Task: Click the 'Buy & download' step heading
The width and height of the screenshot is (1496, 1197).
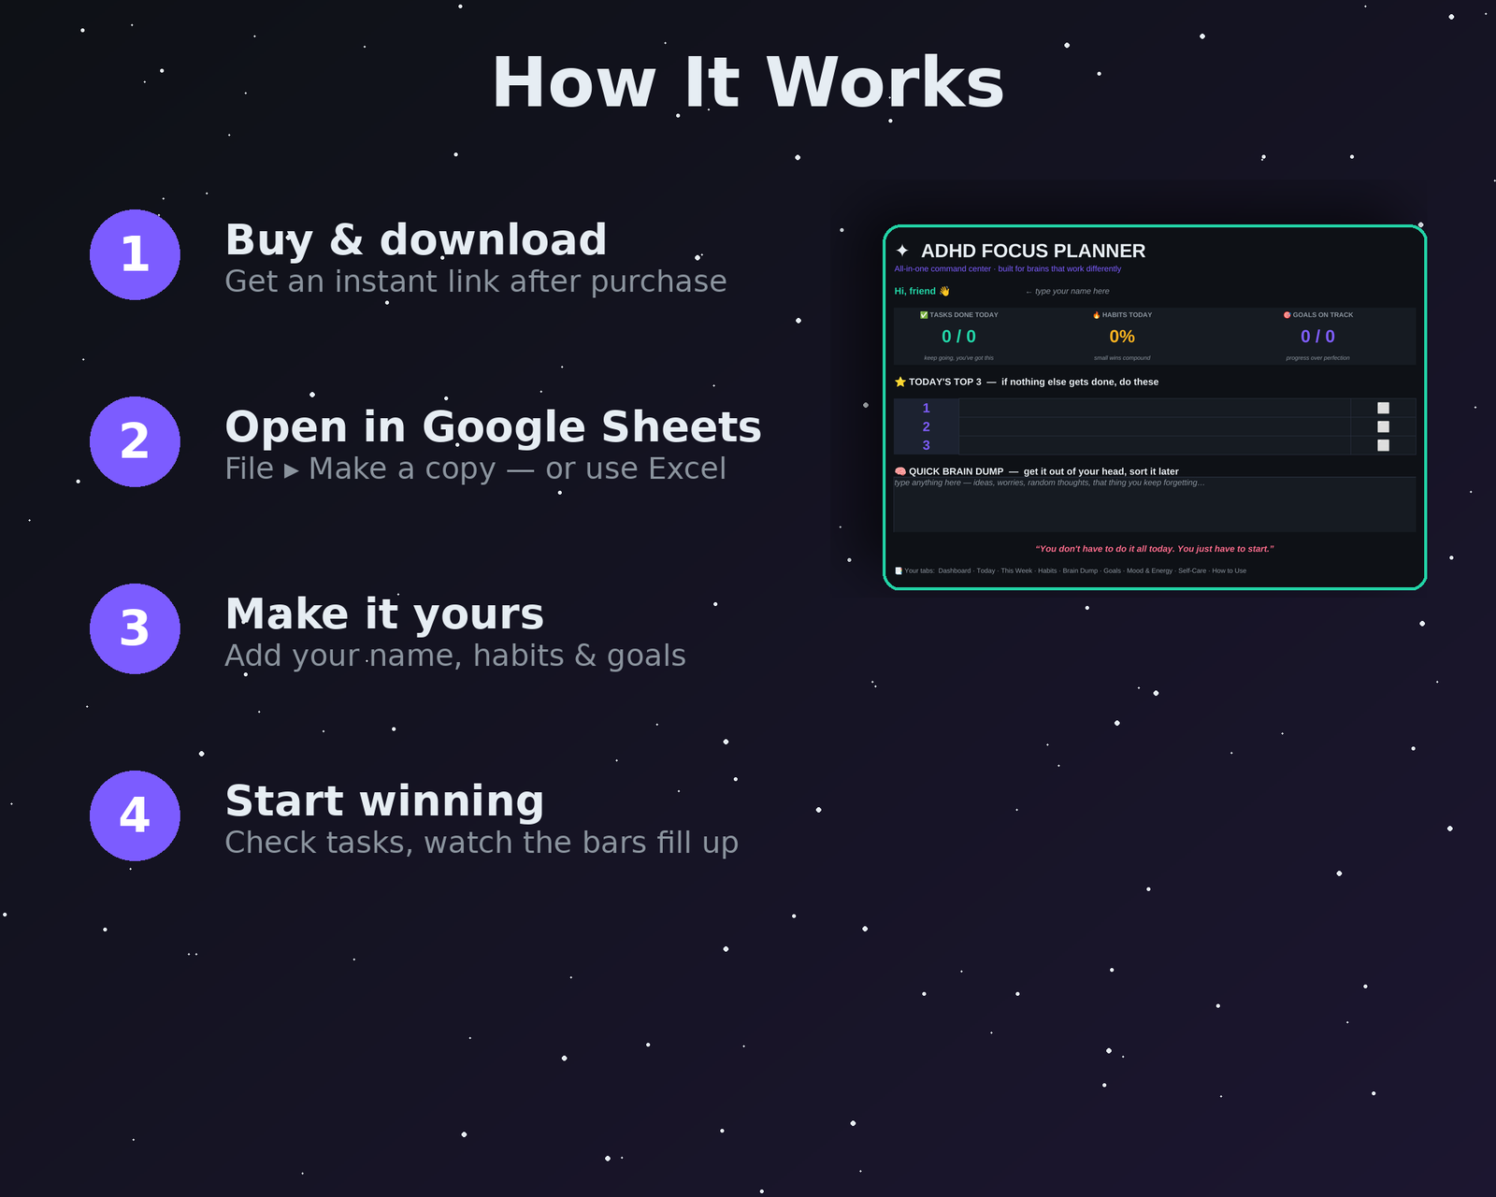Action: point(416,240)
